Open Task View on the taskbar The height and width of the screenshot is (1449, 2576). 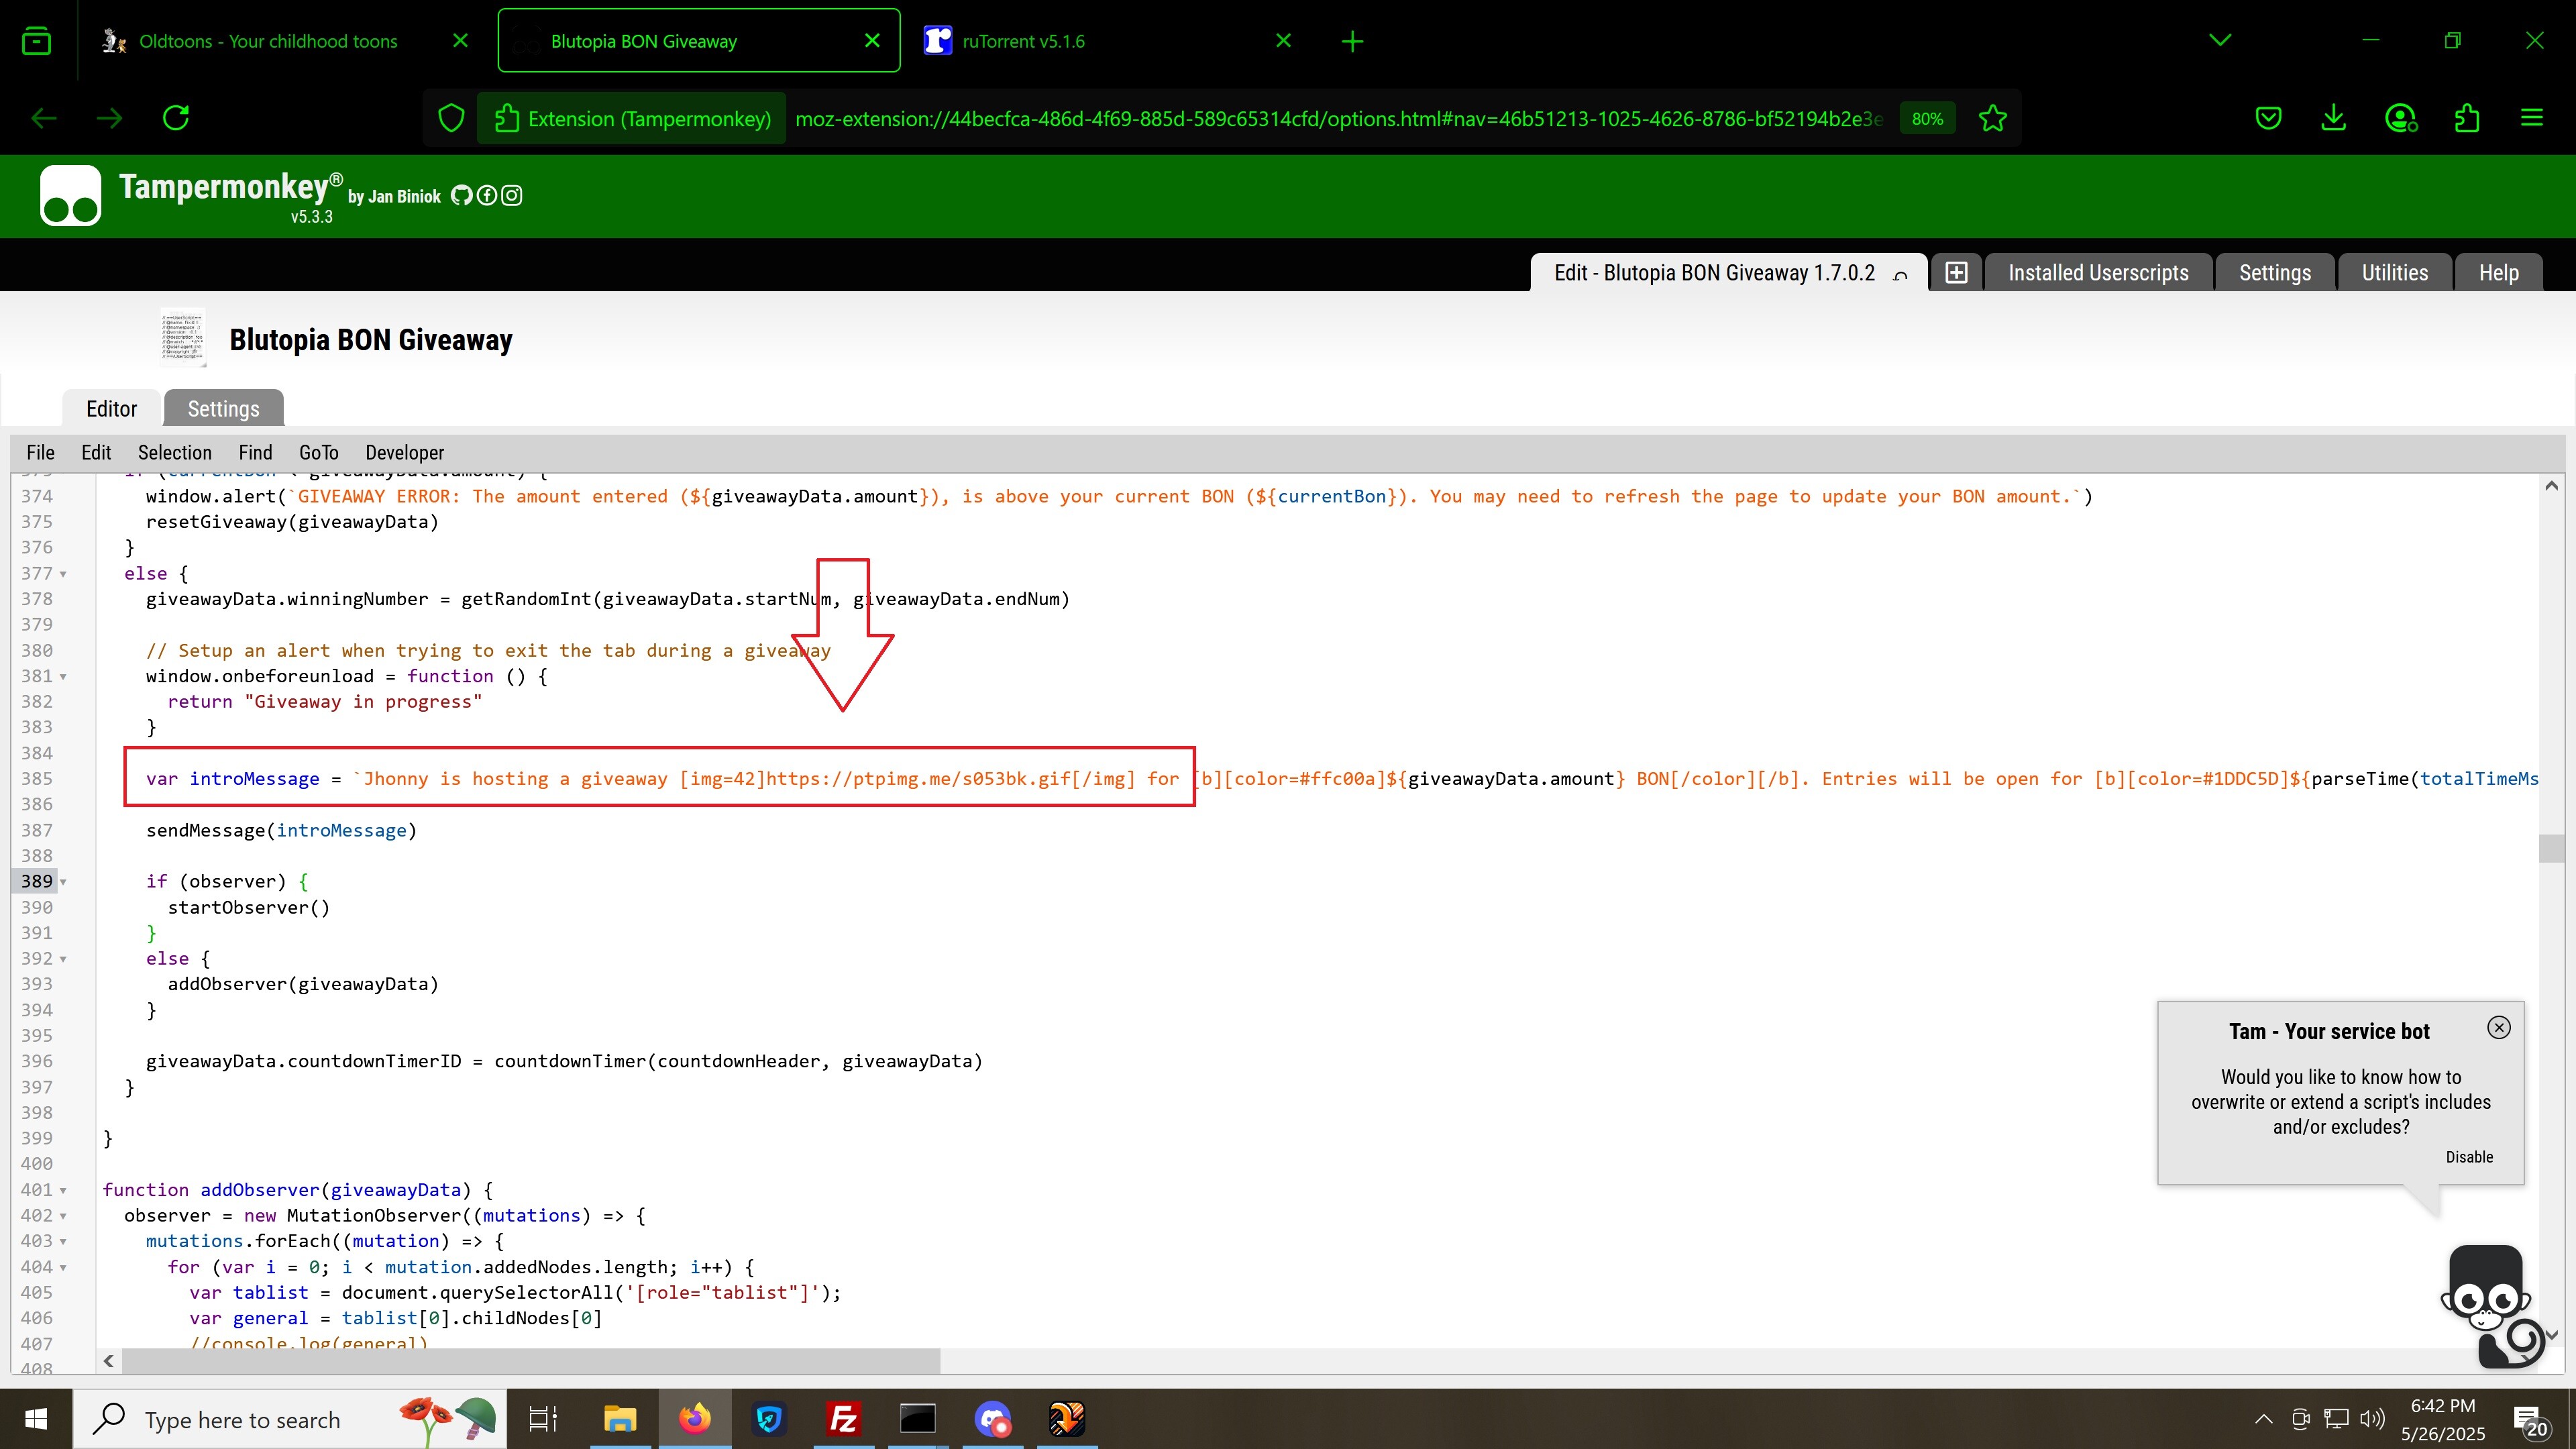point(542,1419)
